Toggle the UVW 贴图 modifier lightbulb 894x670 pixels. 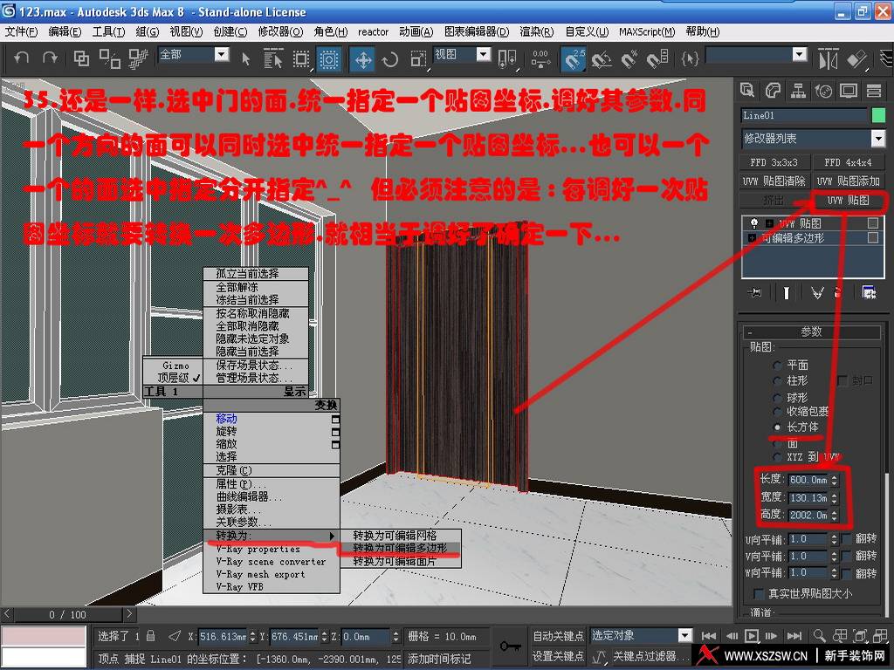(754, 222)
